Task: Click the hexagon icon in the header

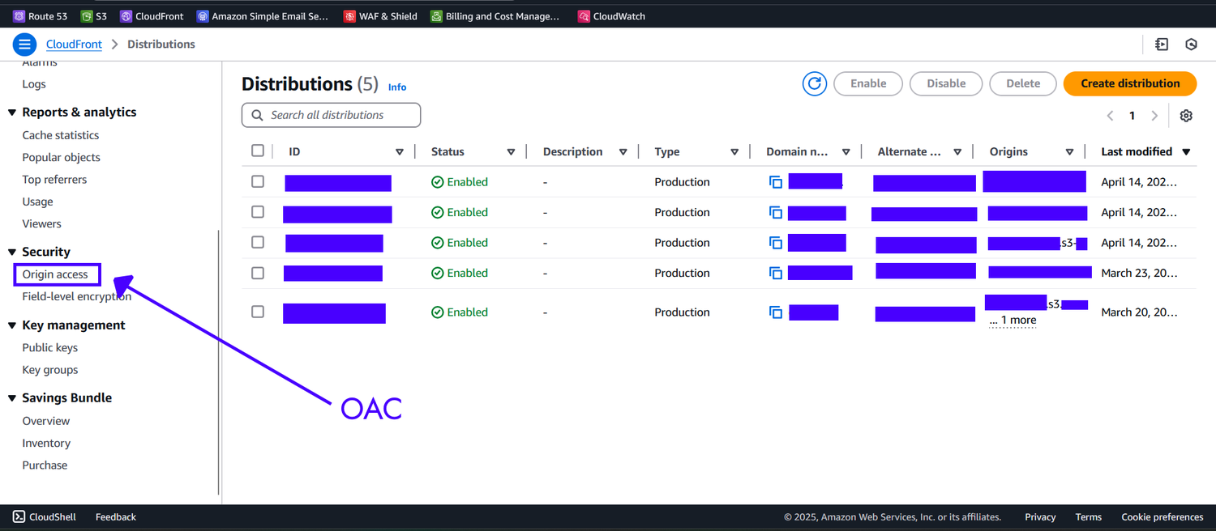Action: [x=1191, y=45]
